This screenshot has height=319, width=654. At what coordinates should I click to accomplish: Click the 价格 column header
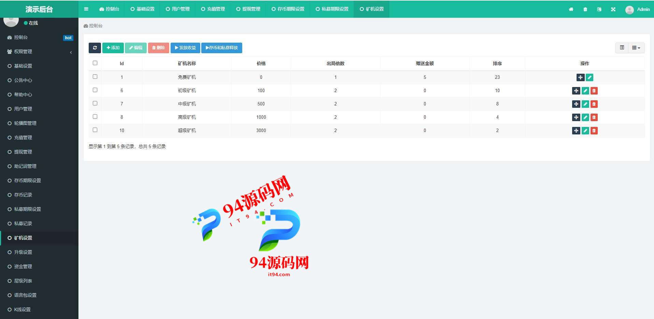(x=261, y=63)
